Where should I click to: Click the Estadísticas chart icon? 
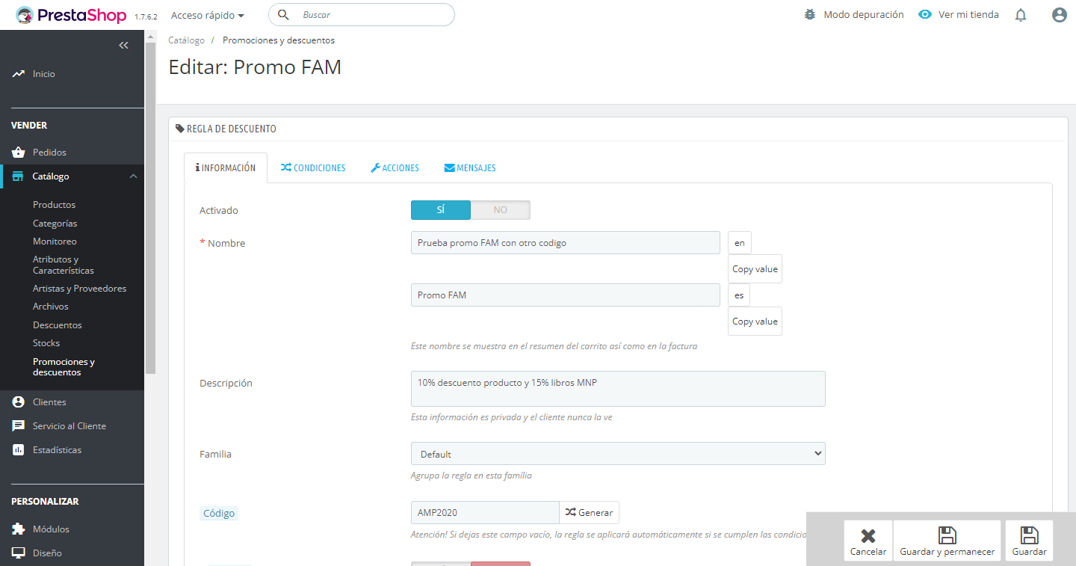tap(19, 450)
